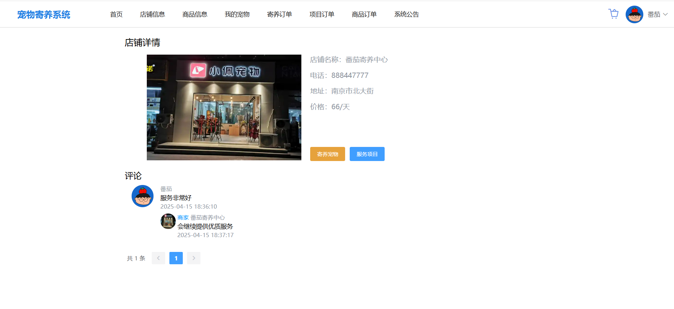Click the phone number 888447777
This screenshot has width=674, height=309.
click(x=350, y=75)
